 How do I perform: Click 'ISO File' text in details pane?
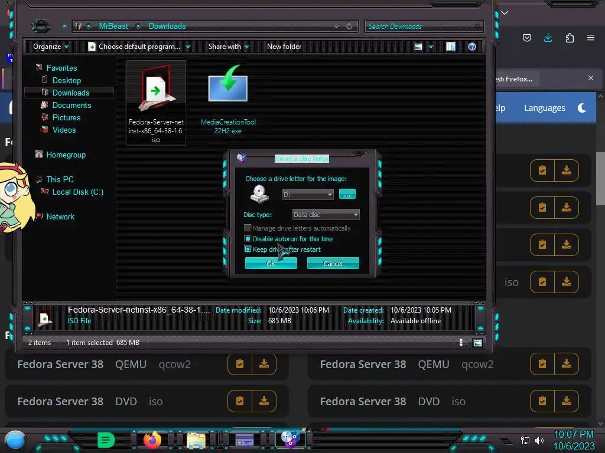[80, 320]
